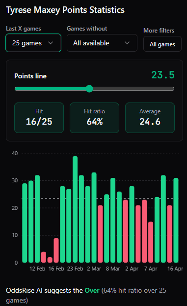
Task: Click the "12 Feb" axis date label
Action: (x=37, y=269)
